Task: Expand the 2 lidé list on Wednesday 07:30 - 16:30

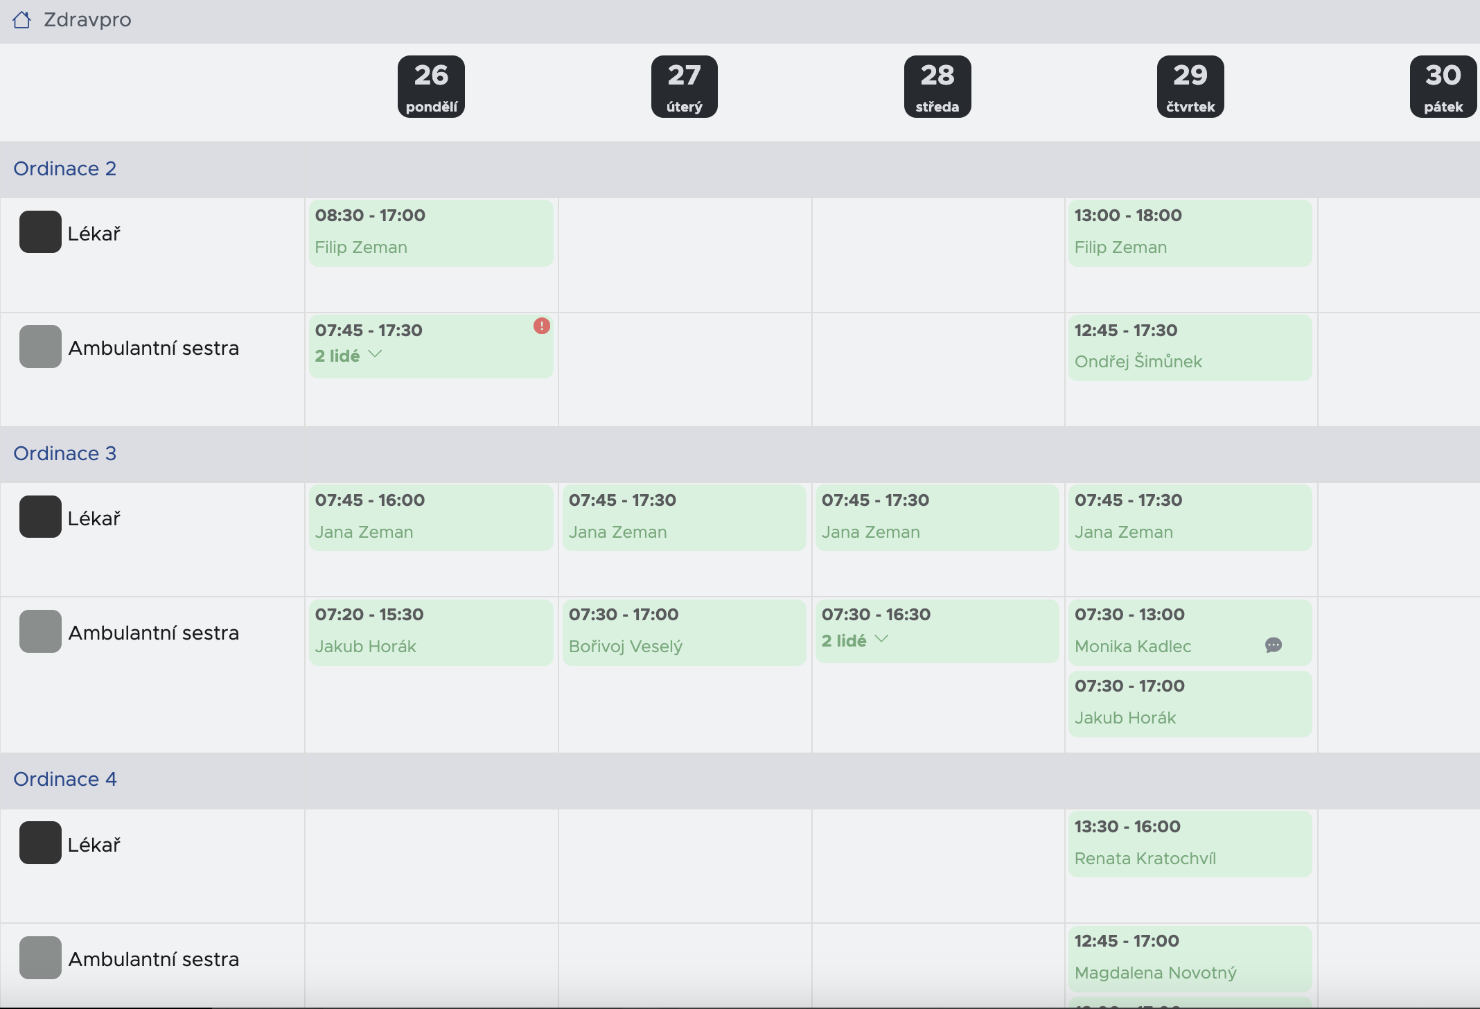Action: coord(855,640)
